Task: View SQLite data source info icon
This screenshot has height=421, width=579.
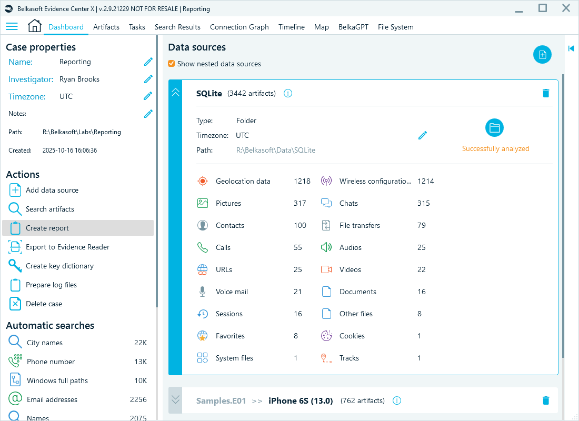Action: tap(287, 93)
